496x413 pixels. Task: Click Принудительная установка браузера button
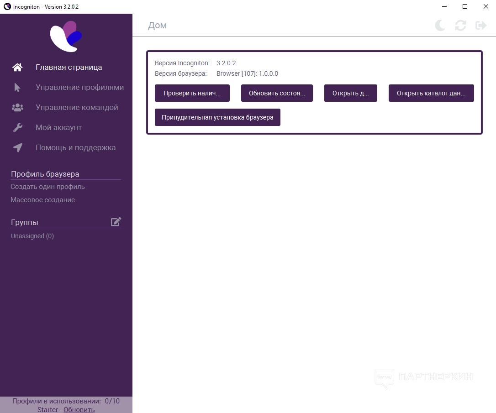click(x=217, y=117)
